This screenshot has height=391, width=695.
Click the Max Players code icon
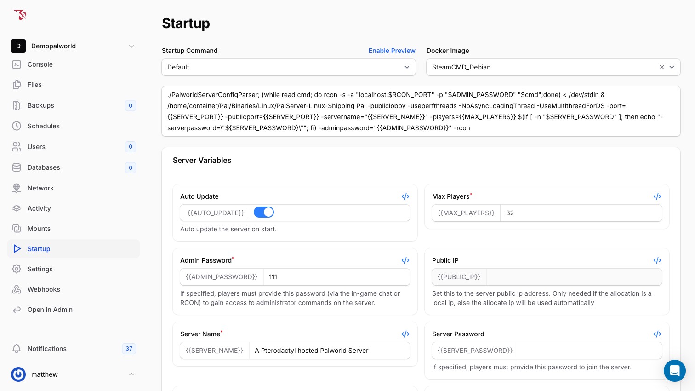tap(657, 196)
